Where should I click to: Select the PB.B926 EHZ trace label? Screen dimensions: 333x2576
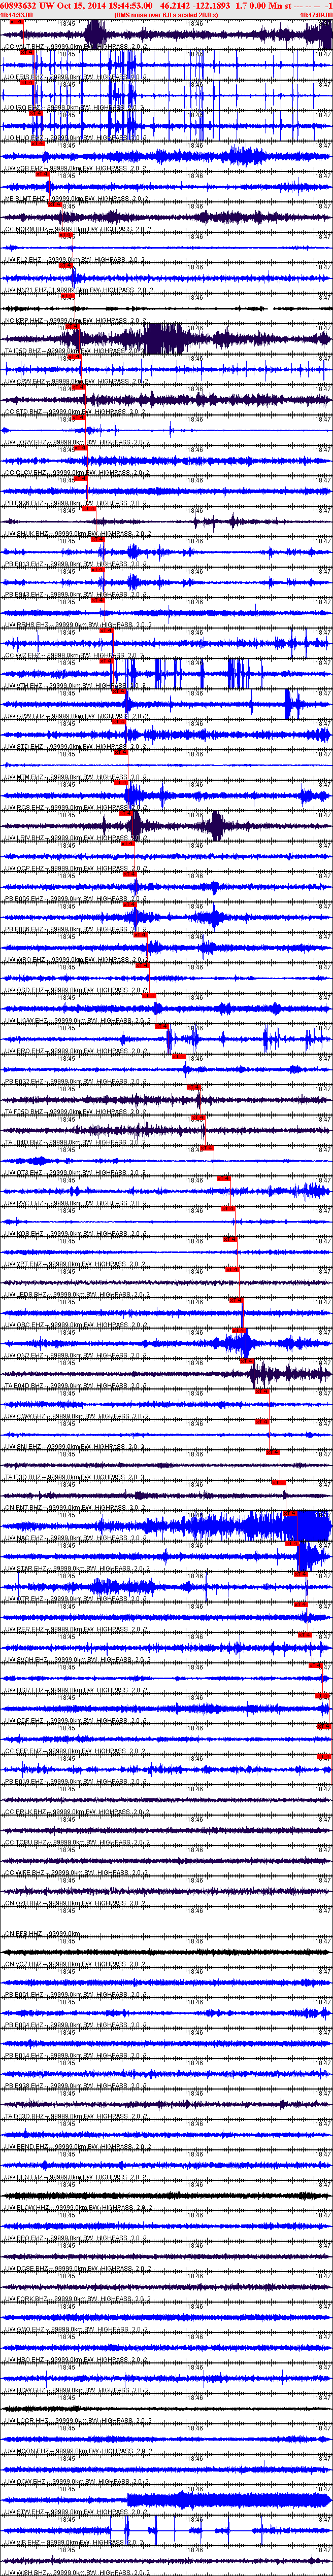tap(76, 504)
